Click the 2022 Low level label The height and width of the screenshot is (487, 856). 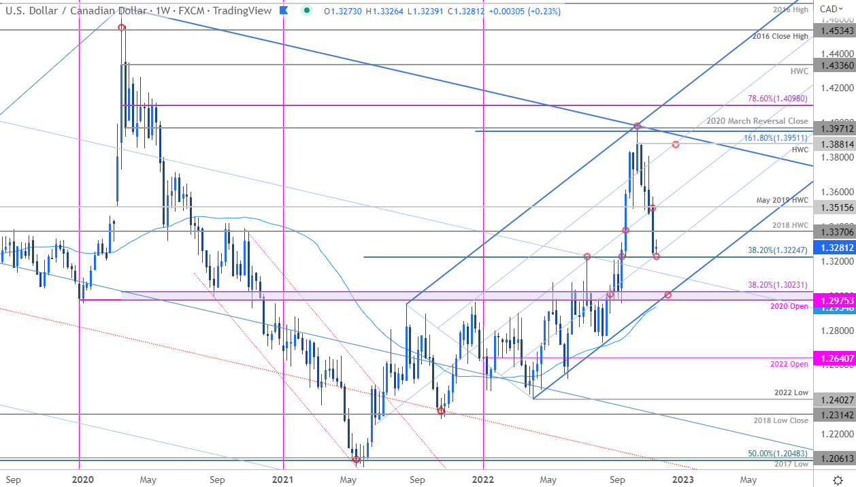point(791,393)
